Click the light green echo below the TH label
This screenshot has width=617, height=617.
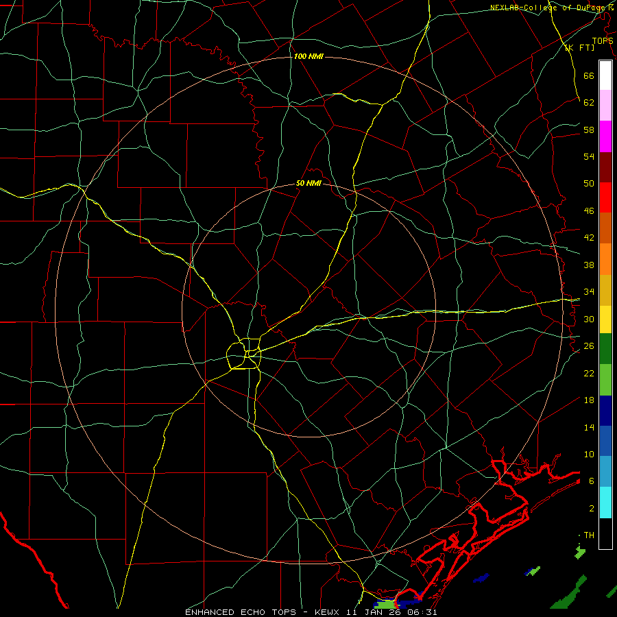[x=579, y=551]
